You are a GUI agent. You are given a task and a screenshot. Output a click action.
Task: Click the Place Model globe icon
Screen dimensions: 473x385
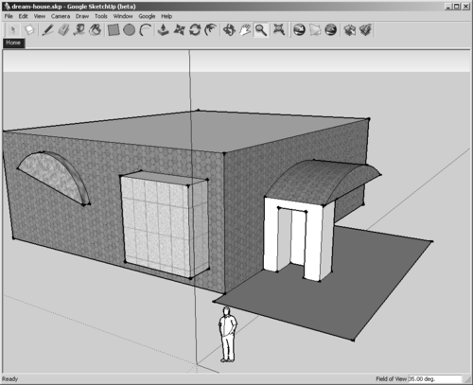coord(331,30)
